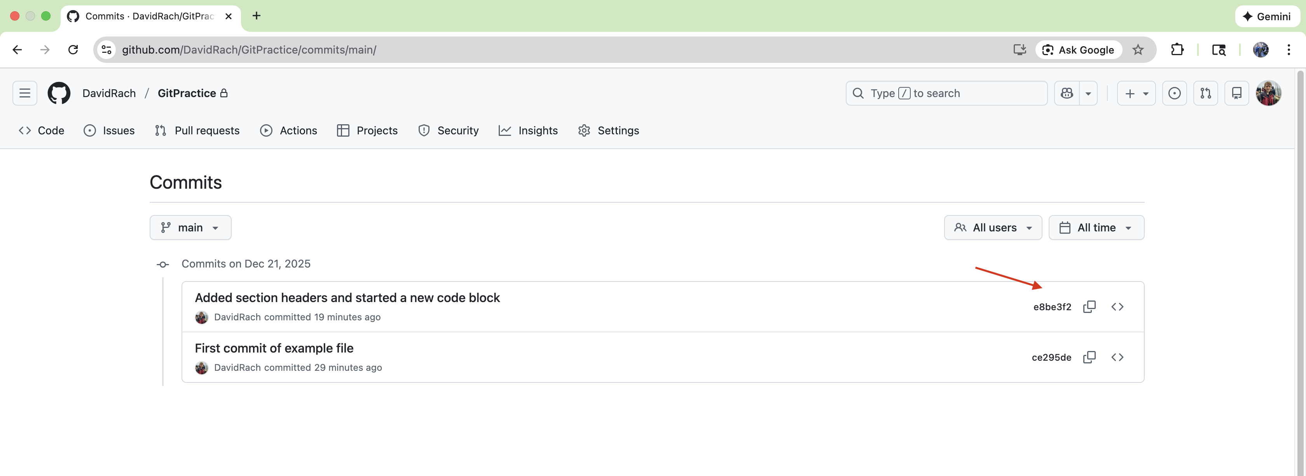Open the GitHub homepage logo
Viewport: 1306px width, 476px height.
[x=59, y=93]
